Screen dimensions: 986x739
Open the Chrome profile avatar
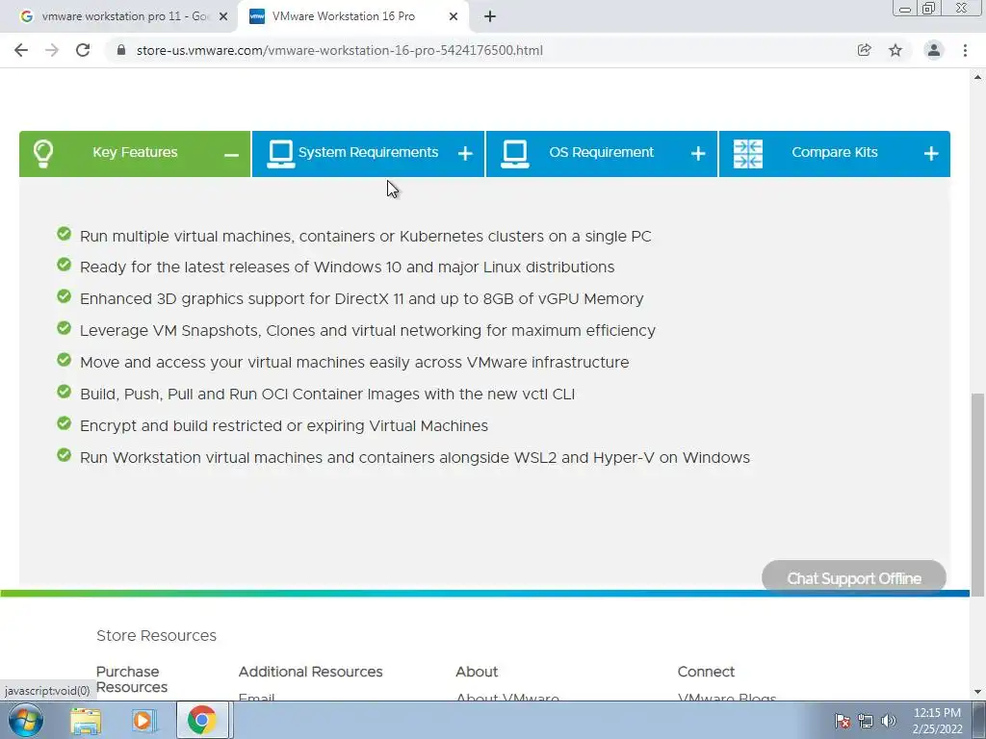coord(934,50)
